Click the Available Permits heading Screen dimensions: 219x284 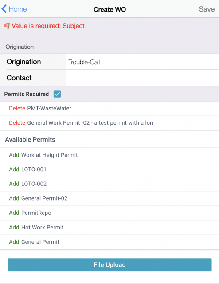30,139
